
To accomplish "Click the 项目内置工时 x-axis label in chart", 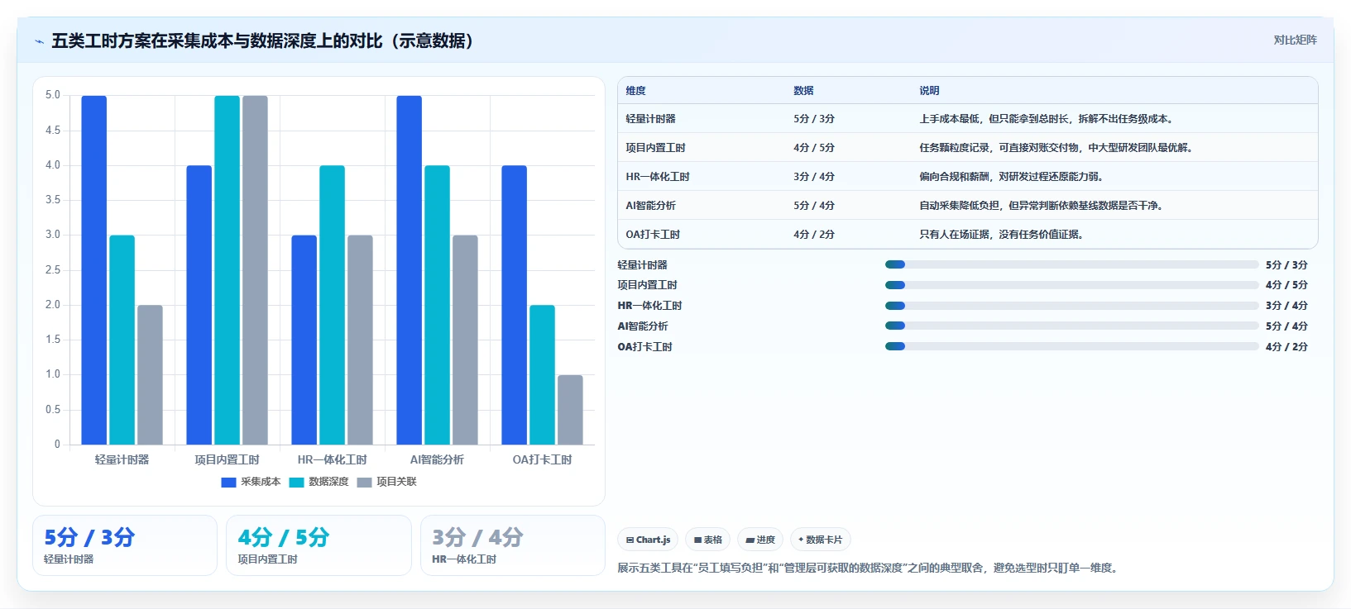I will 227,459.
